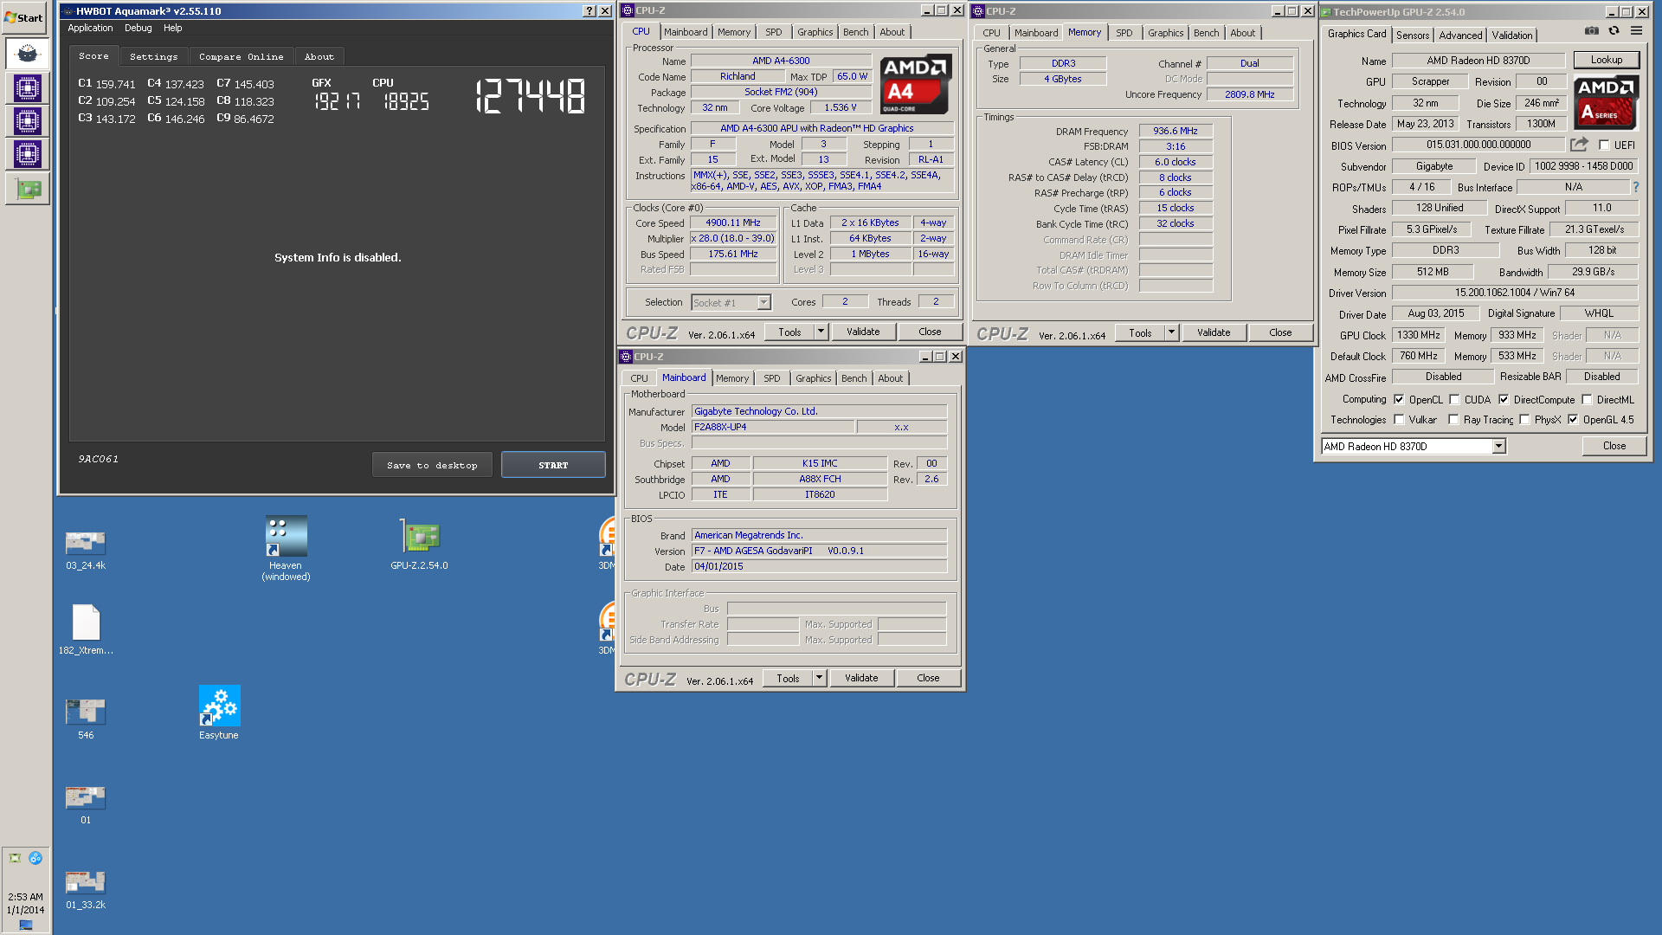1662x935 pixels.
Task: Click the AMD A4-6300 processor name field
Action: coord(780,61)
